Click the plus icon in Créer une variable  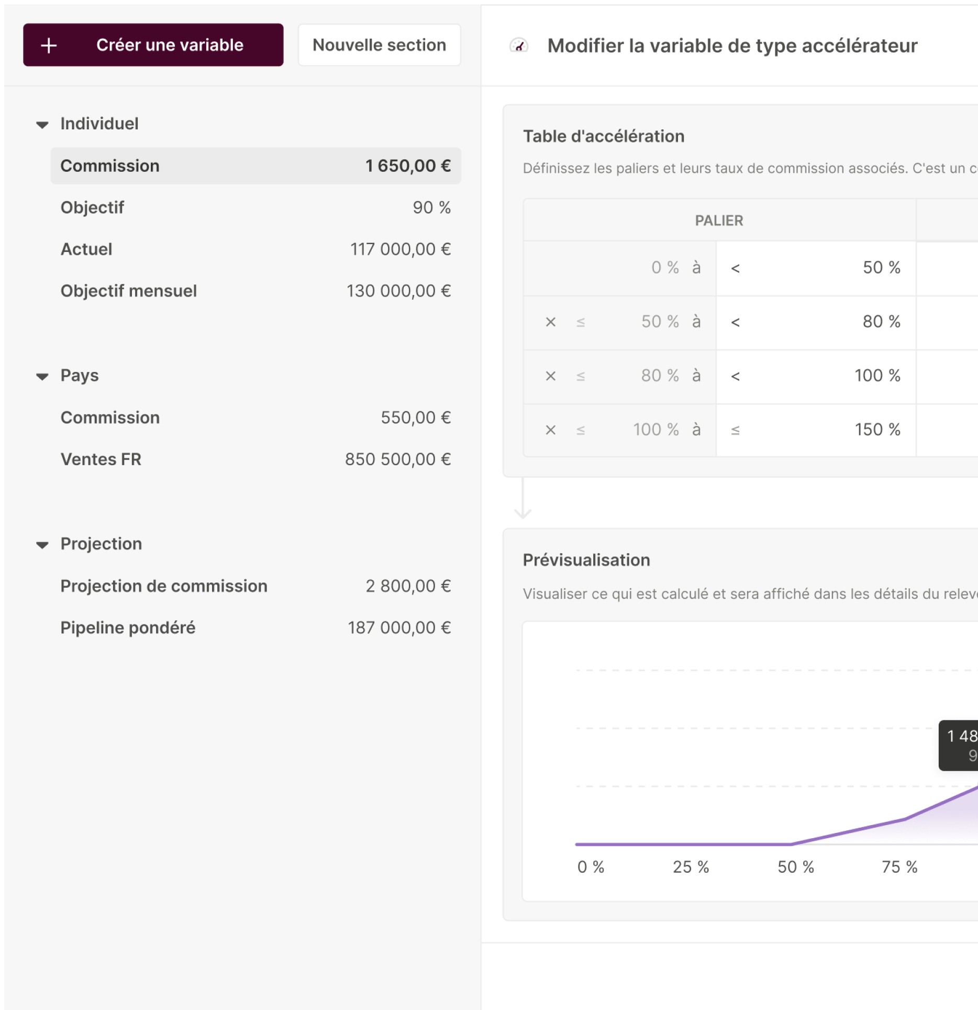coord(49,46)
